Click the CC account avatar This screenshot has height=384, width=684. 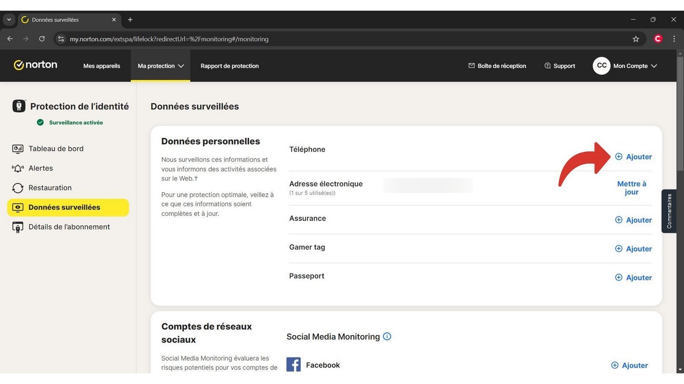[x=601, y=66]
